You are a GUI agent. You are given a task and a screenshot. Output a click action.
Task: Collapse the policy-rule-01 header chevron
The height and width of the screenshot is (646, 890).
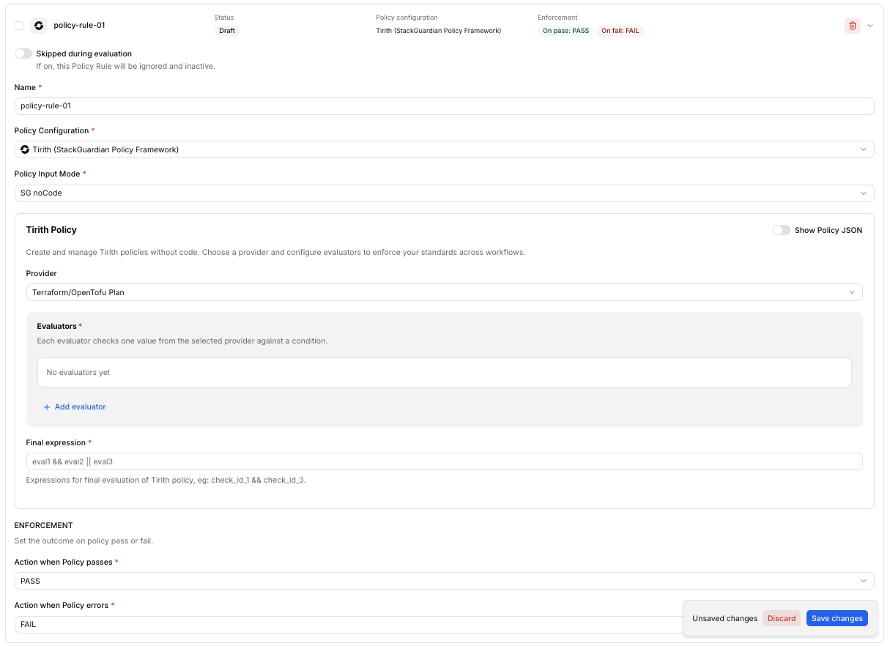tap(870, 26)
